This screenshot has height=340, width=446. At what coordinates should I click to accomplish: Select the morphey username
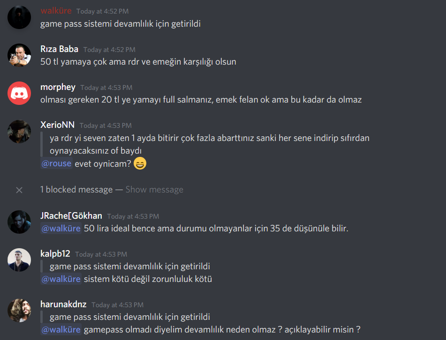pyautogui.click(x=58, y=87)
